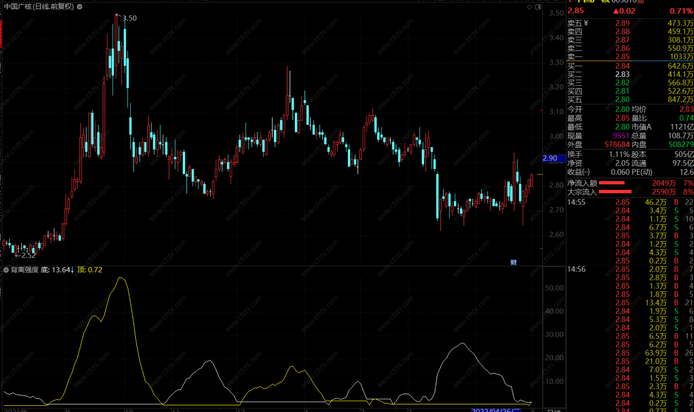This screenshot has height=412, width=694.
Task: Click the 3.50 high price arrow label
Action: pos(129,18)
